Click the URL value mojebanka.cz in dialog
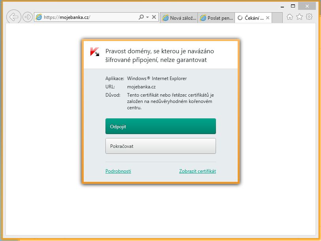321x241 pixels. pos(141,87)
